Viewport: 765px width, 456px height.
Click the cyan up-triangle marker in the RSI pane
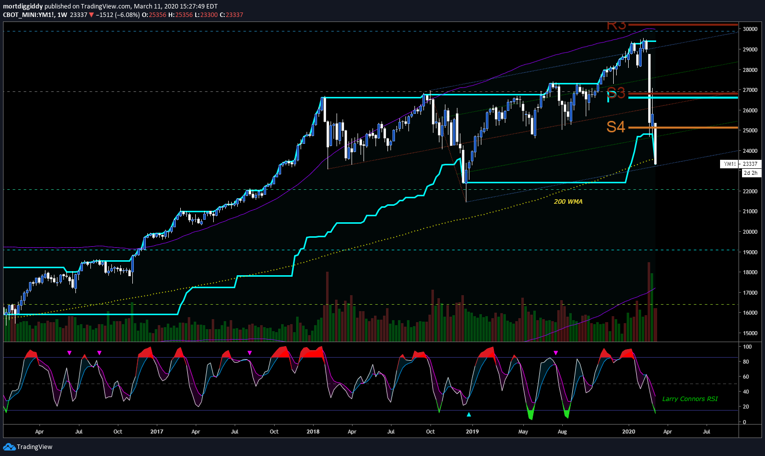point(468,415)
